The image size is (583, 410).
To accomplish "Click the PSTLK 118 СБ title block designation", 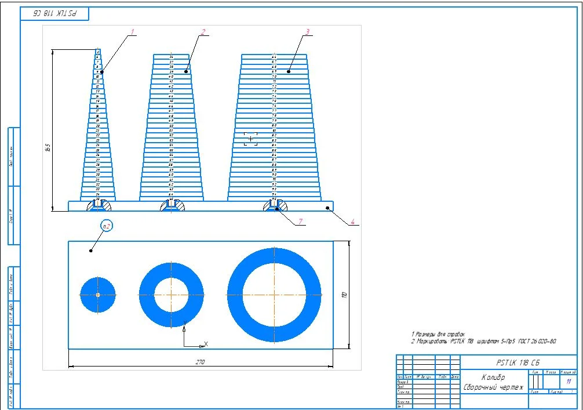I will click(519, 362).
